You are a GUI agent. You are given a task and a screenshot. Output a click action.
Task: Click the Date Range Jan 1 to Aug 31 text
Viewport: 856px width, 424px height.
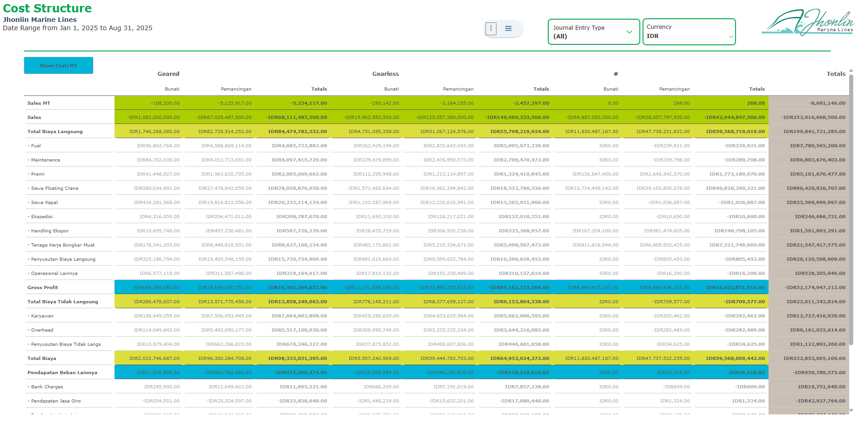[x=78, y=28]
